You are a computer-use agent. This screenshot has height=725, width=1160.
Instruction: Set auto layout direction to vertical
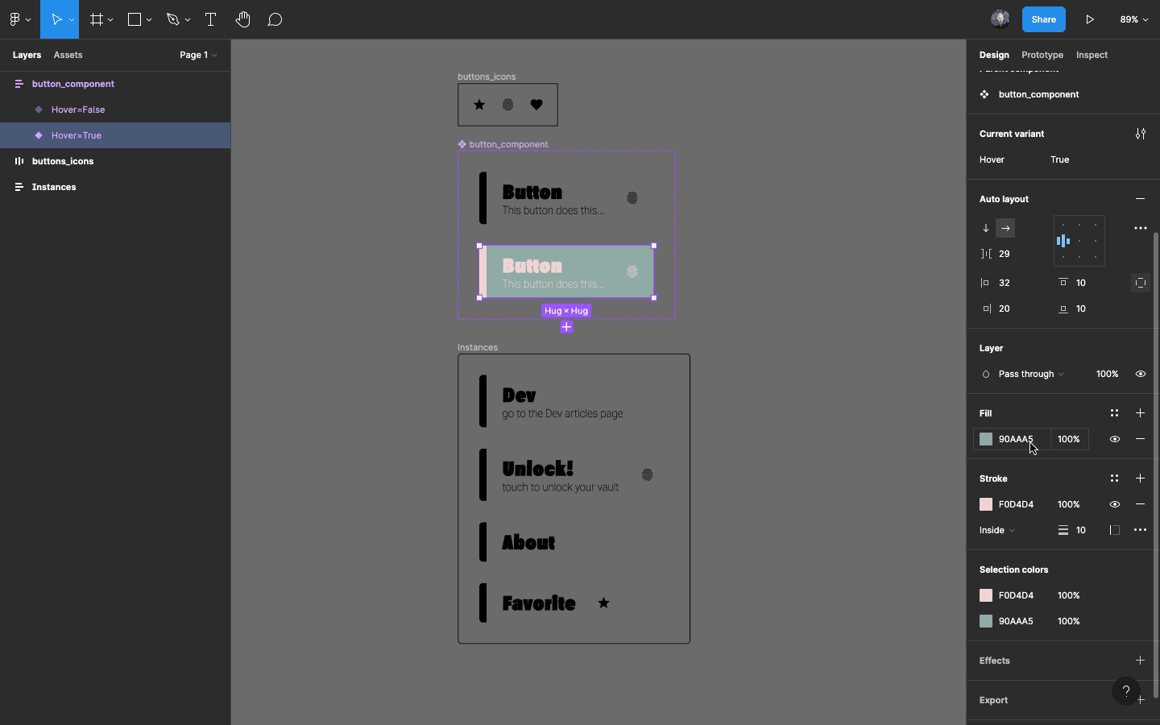pos(986,228)
